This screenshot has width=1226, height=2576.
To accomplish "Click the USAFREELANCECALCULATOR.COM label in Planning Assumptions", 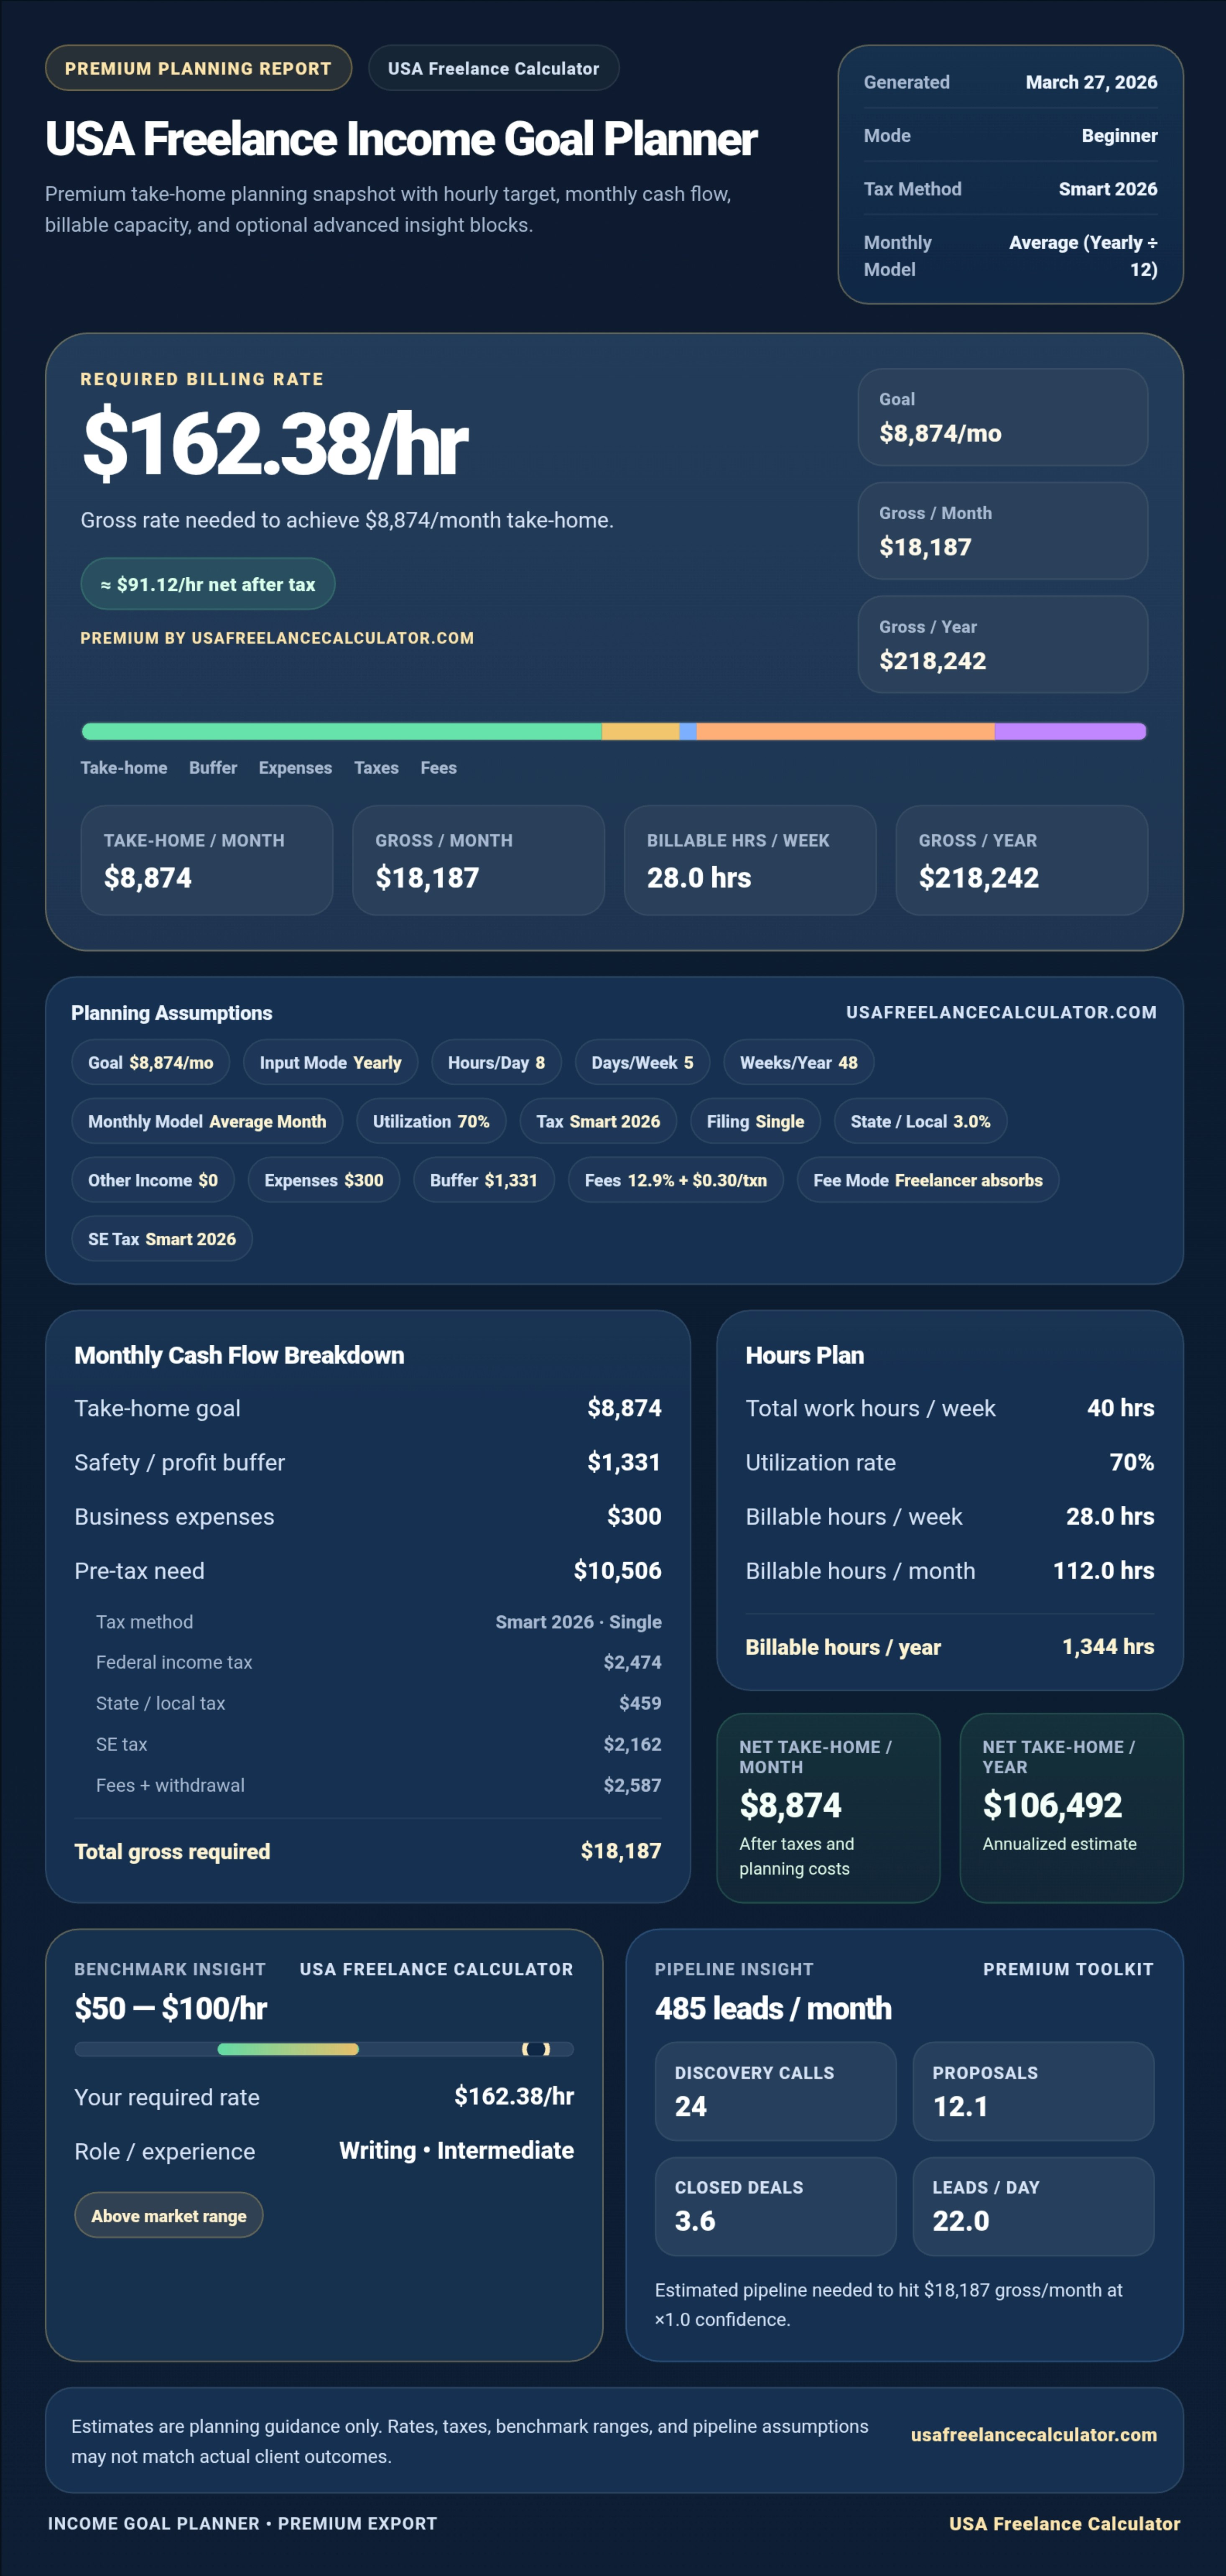I will (1001, 1012).
